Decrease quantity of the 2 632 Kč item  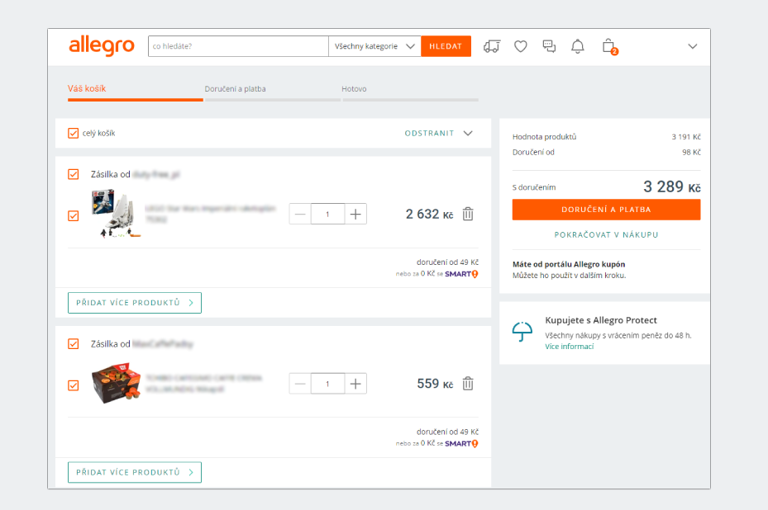pos(300,215)
